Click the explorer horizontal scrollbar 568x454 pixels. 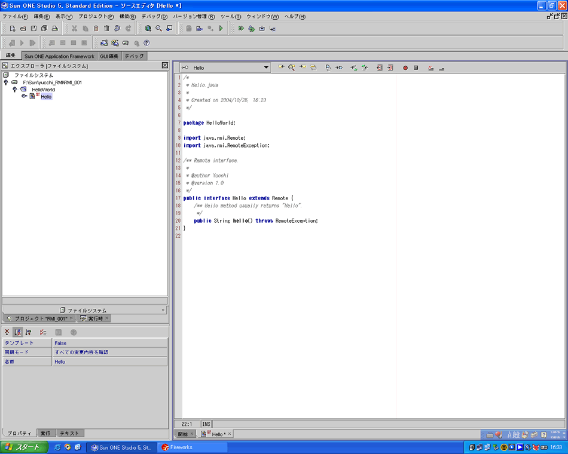pyautogui.click(x=84, y=300)
